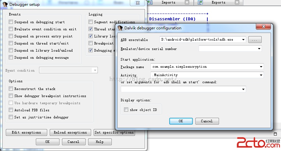
Task: Check Suspend on thread start/exit
Action: (x=11, y=43)
